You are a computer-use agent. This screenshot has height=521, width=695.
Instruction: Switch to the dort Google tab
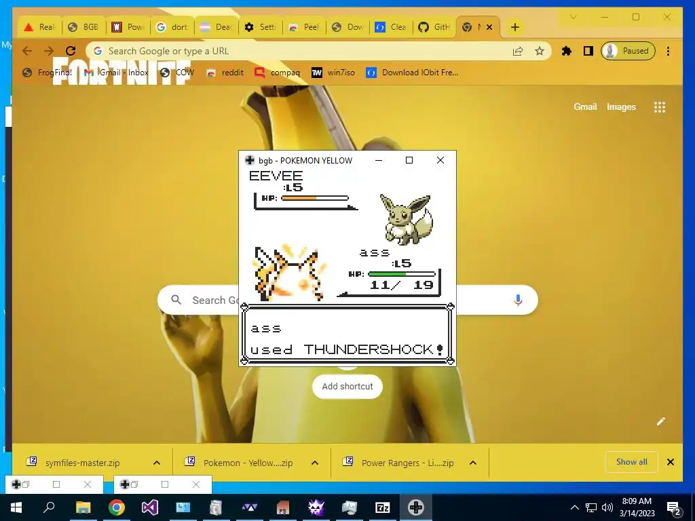172,27
